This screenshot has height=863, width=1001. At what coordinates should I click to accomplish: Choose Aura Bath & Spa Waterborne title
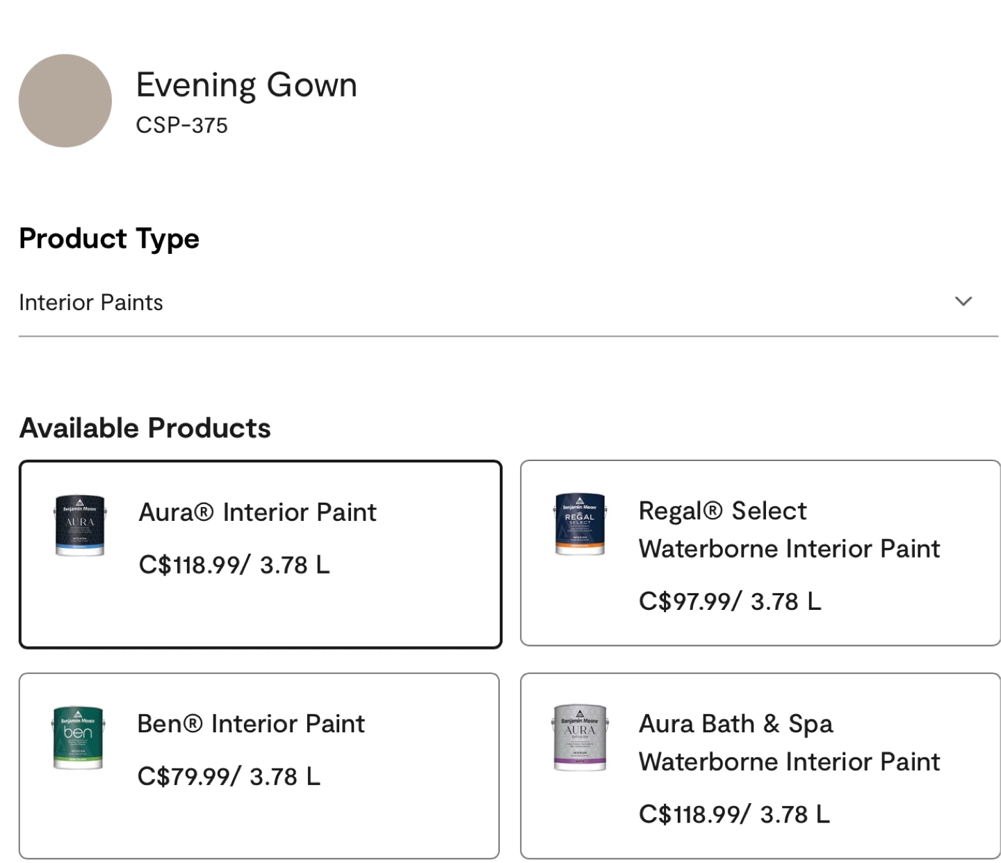point(788,743)
